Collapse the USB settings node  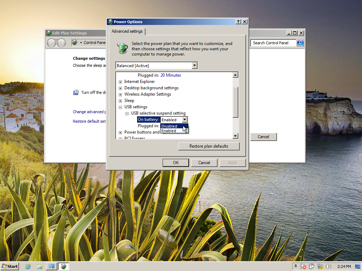coord(120,107)
